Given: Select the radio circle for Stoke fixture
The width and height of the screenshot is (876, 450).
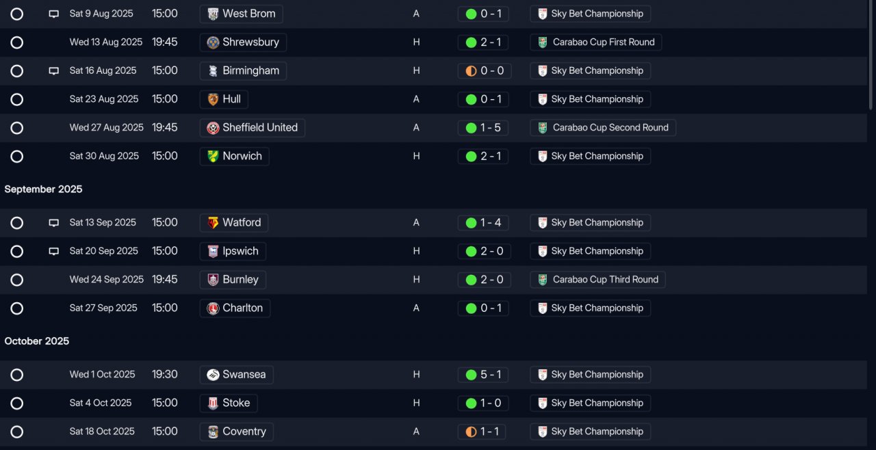Looking at the screenshot, I should pos(17,403).
